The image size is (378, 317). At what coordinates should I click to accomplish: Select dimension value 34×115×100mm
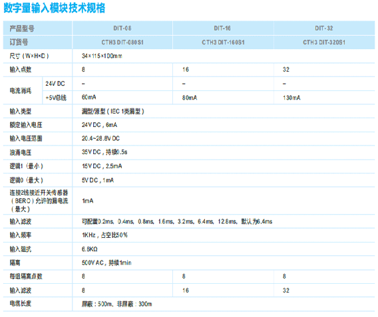coord(102,56)
